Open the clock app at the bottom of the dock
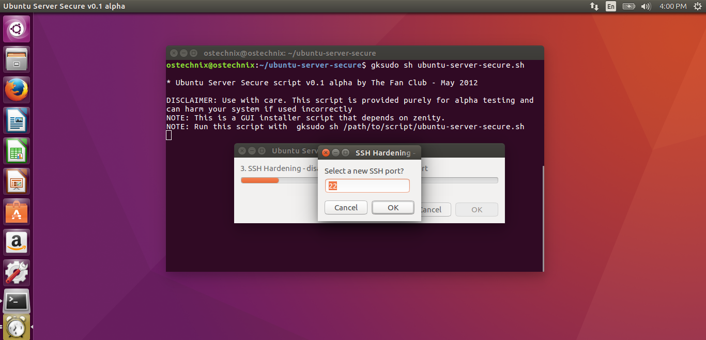706x340 pixels. pos(17,327)
